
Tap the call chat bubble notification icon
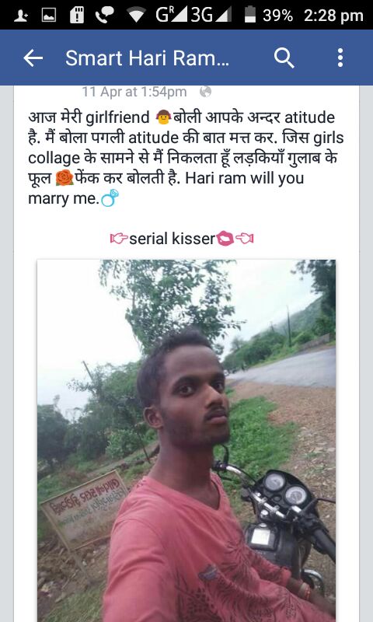pyautogui.click(x=105, y=15)
